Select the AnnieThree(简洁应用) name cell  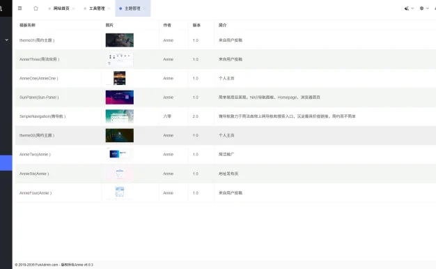(x=39, y=59)
